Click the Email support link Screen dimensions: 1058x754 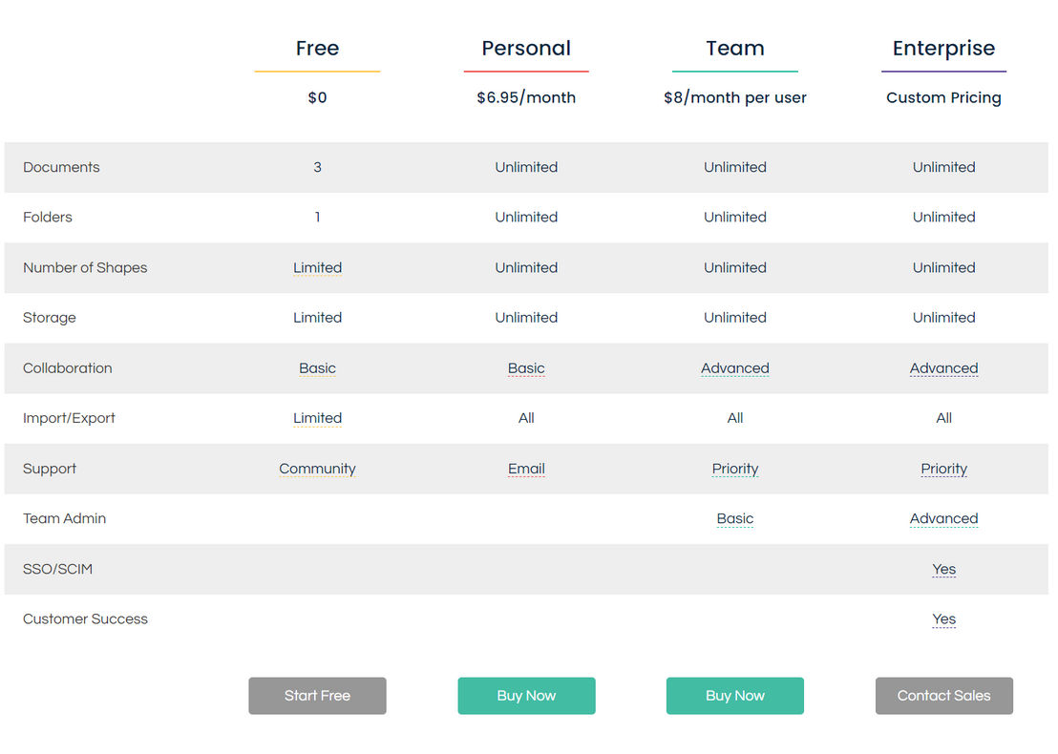(x=526, y=469)
